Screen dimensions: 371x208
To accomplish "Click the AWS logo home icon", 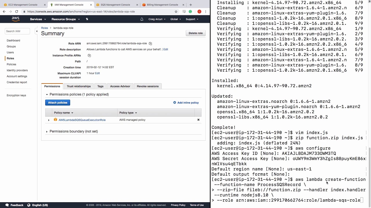I will pos(15,19).
